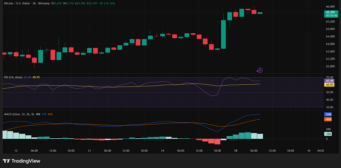Click the 63,600 price axis label
341x168 pixels.
pos(330,52)
